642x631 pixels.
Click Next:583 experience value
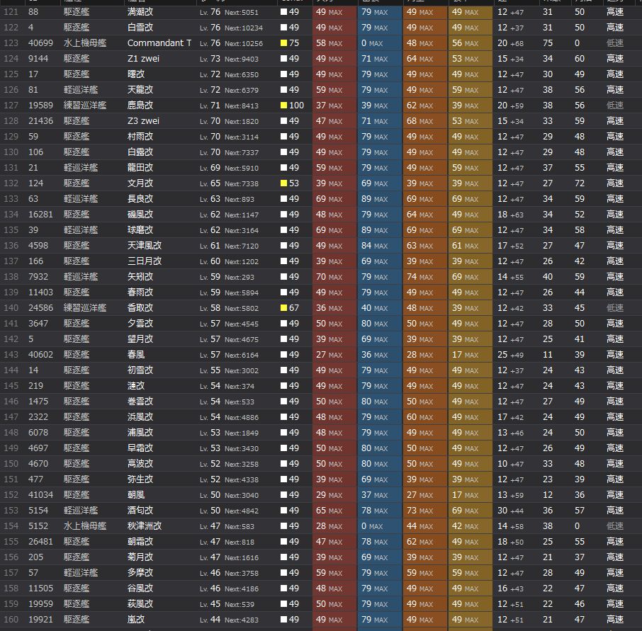239,527
